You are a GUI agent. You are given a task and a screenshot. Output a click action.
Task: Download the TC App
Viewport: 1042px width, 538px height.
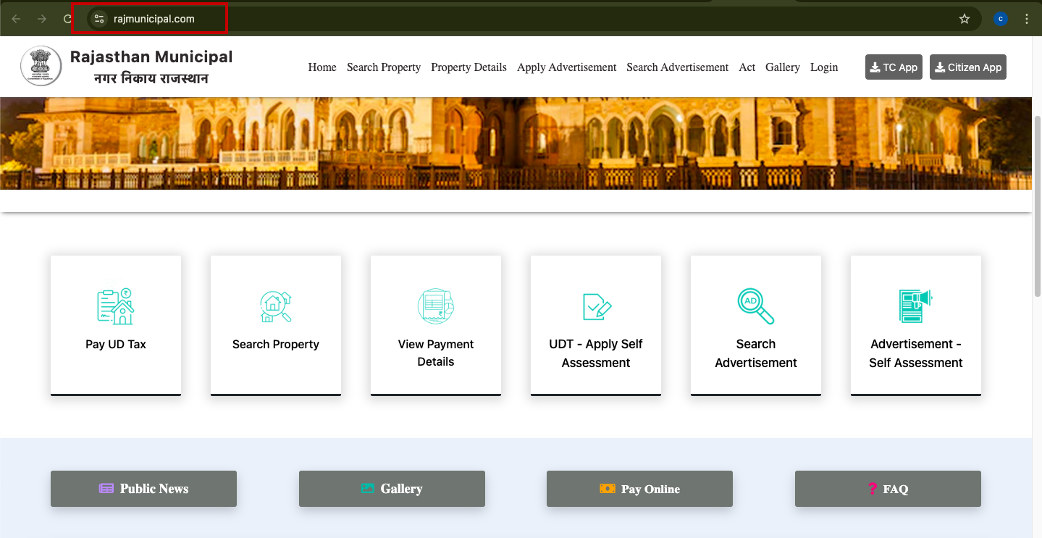tap(894, 67)
